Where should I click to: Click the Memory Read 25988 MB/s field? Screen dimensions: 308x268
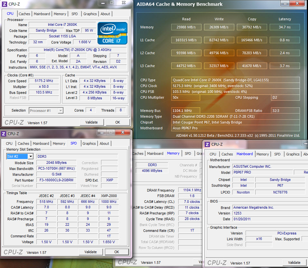pyautogui.click(x=186, y=27)
